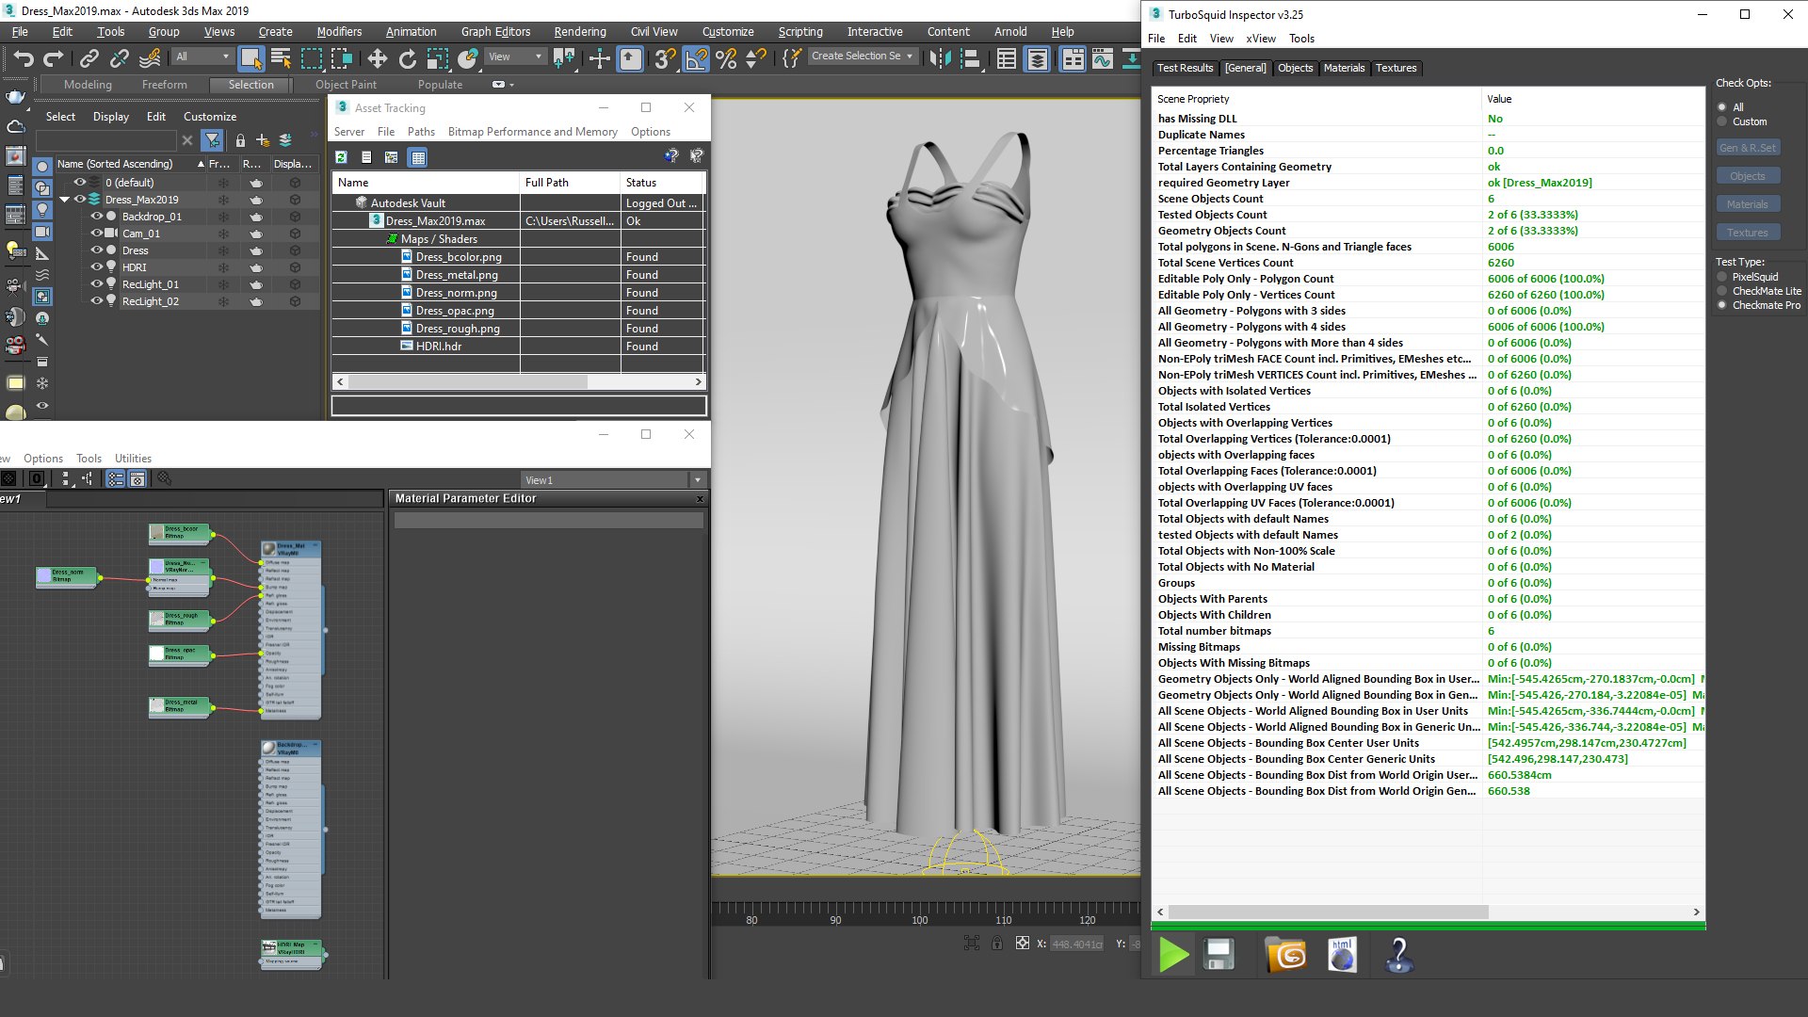This screenshot has height=1017, width=1808.
Task: Open the selection filter All dropdown
Action: [202, 56]
